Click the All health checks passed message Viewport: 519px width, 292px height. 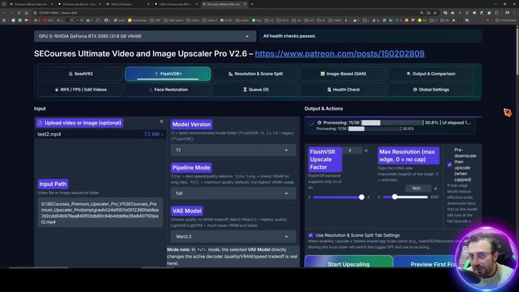click(289, 36)
